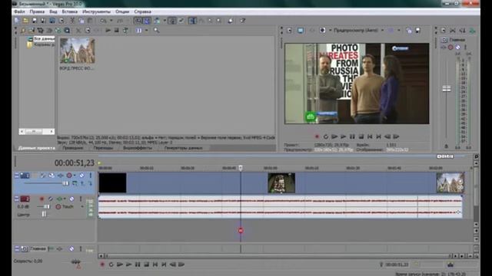Open project video properties in preview toolbar
492x276 pixels.
290,31
